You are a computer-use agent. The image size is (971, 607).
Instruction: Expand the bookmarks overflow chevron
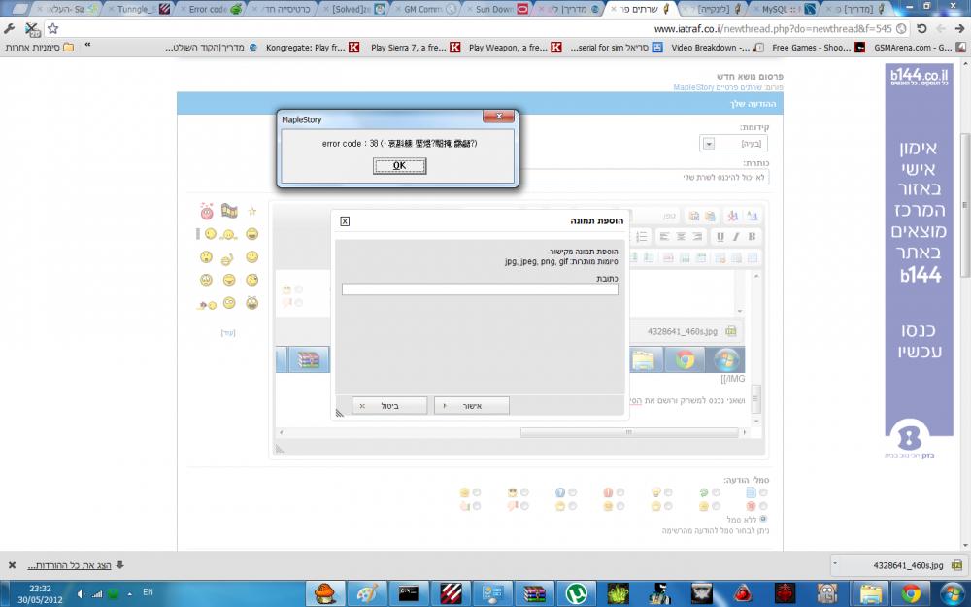[x=88, y=46]
